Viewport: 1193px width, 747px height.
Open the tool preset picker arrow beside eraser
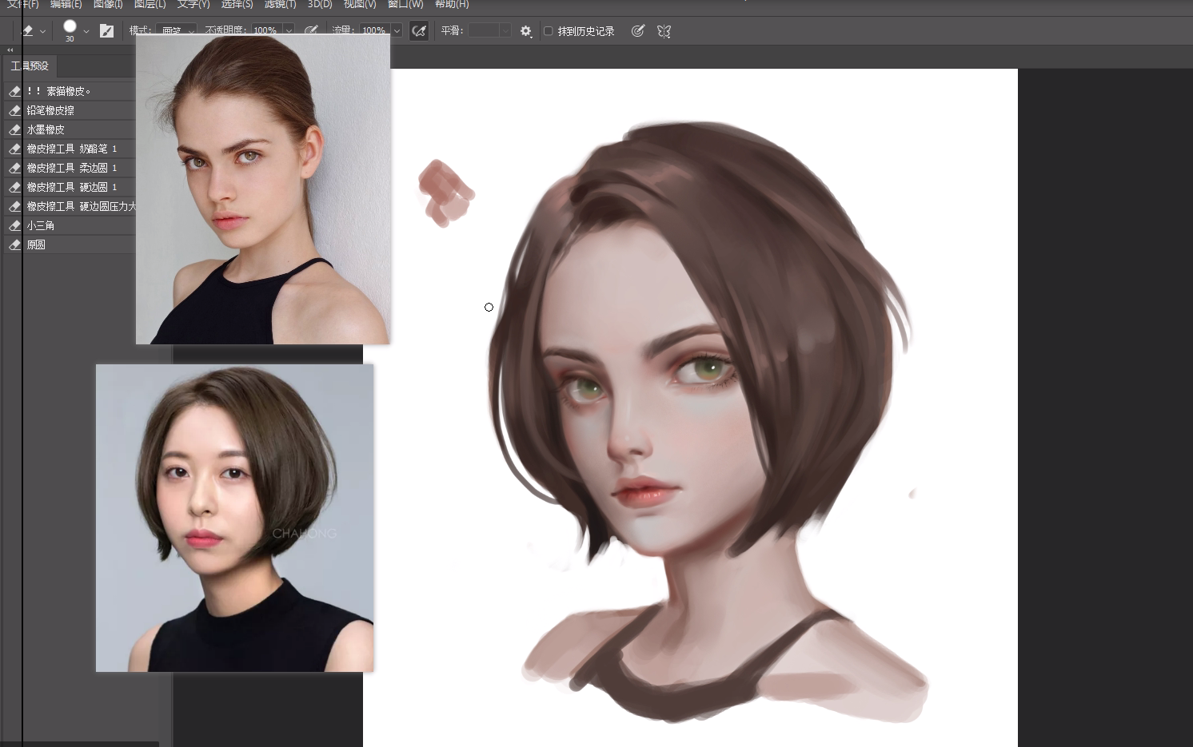42,31
